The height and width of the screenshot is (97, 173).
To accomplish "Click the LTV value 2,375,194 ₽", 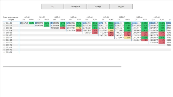I will pos(39,26).
